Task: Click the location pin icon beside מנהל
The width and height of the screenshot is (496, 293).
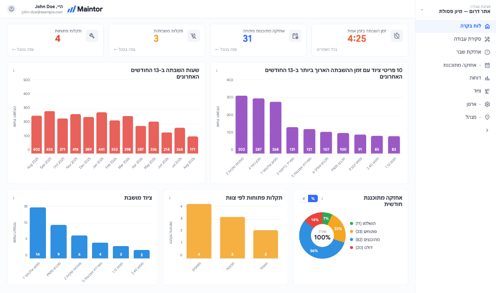Action: (x=487, y=117)
